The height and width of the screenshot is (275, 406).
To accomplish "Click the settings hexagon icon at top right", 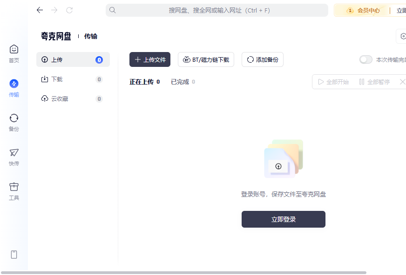I will (x=403, y=36).
